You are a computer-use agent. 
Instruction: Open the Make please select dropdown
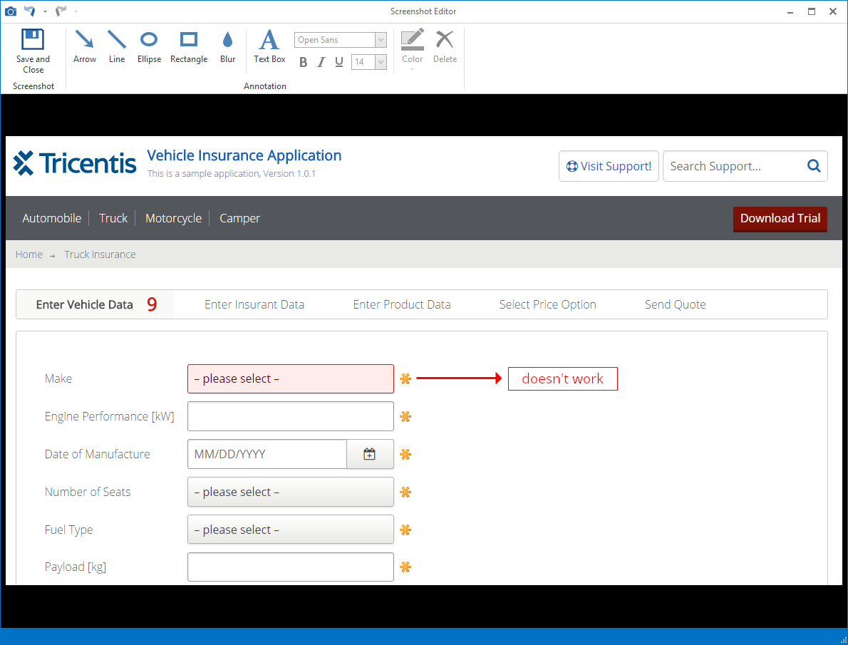(290, 378)
